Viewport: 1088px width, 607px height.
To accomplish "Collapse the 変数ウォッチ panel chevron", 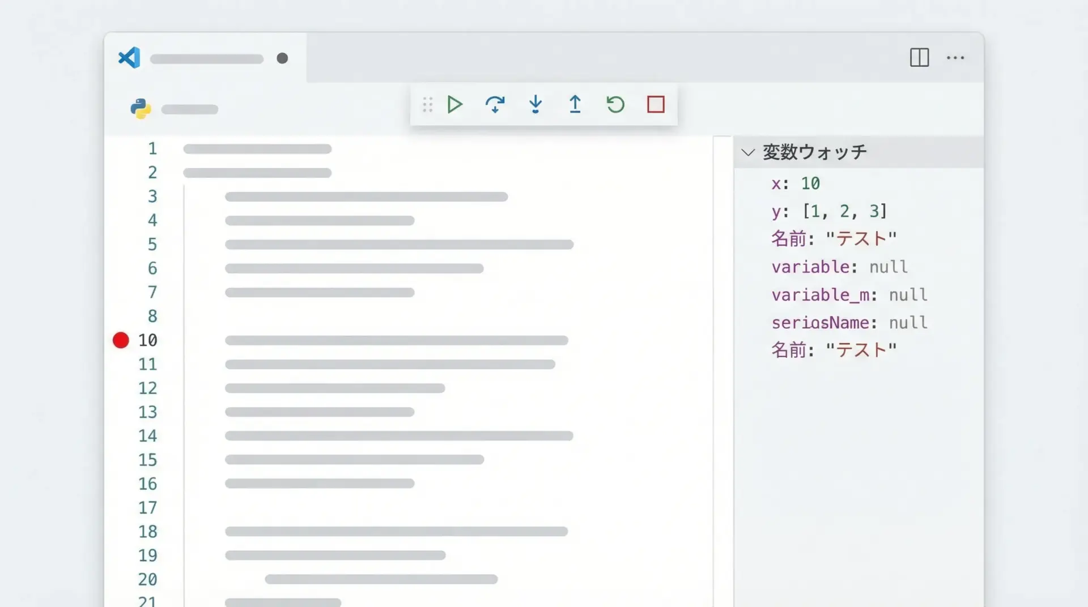I will click(x=748, y=152).
